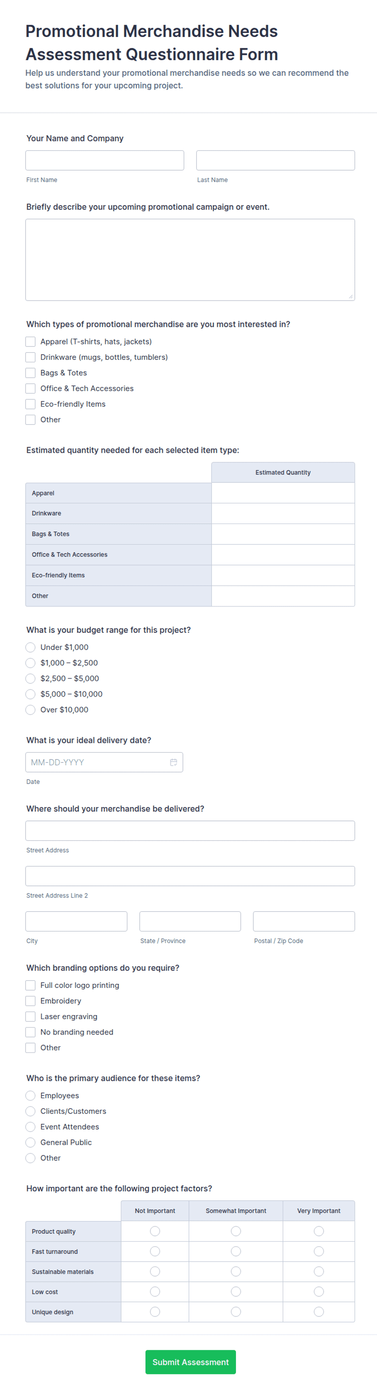Focus the First Name input field
Image resolution: width=377 pixels, height=1394 pixels.
pyautogui.click(x=105, y=160)
